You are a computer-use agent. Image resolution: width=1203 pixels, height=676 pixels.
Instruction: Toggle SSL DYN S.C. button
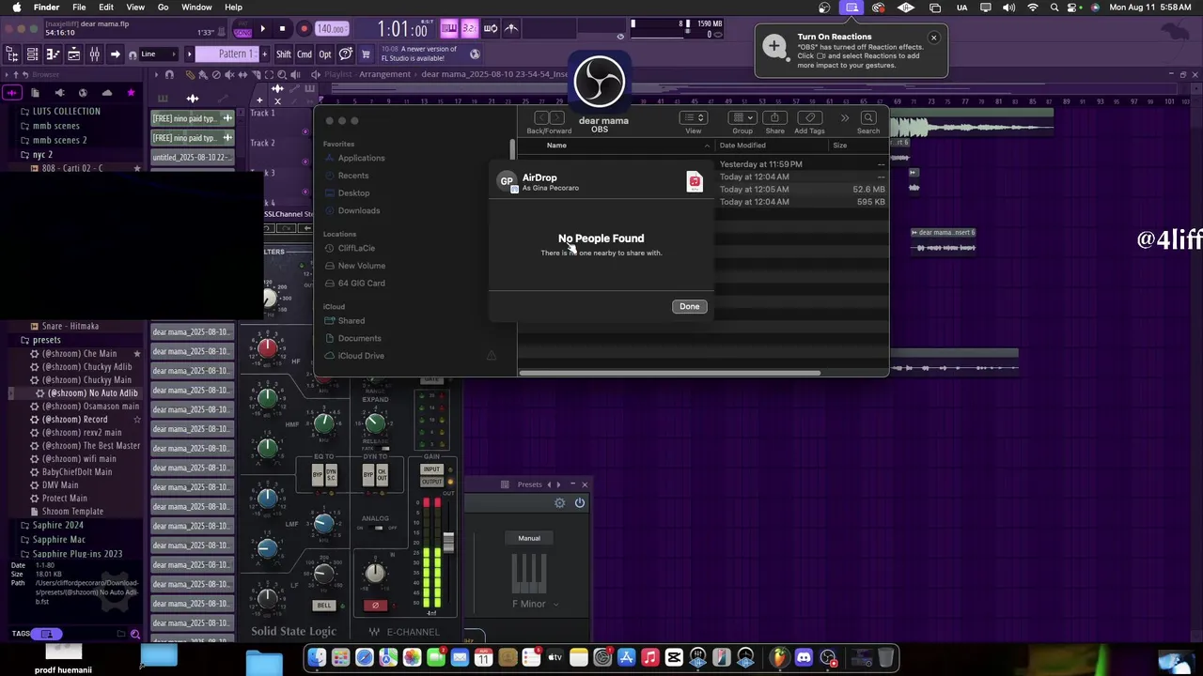331,476
